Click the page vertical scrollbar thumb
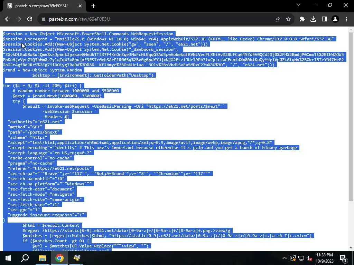The height and width of the screenshot is (265, 354). (351, 117)
